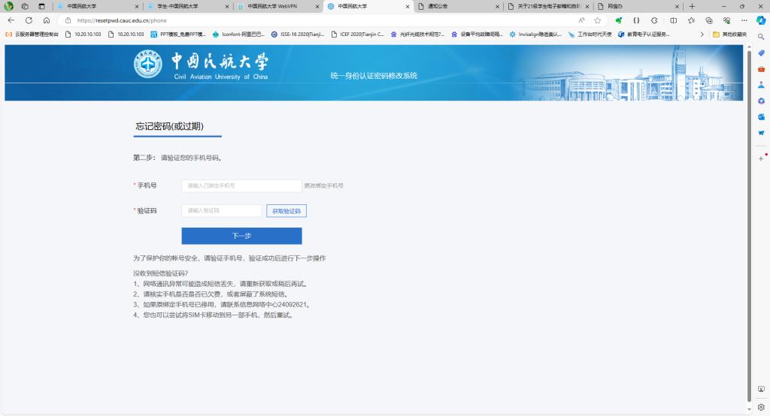This screenshot has height=416, width=770.
Task: Open Edge settings and more menu
Action: click(744, 20)
